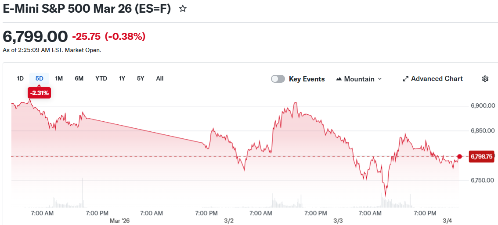The height and width of the screenshot is (225, 498).
Task: Select the 5D time range
Action: click(40, 78)
